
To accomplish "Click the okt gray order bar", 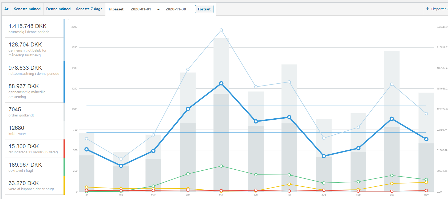I will (x=392, y=160).
